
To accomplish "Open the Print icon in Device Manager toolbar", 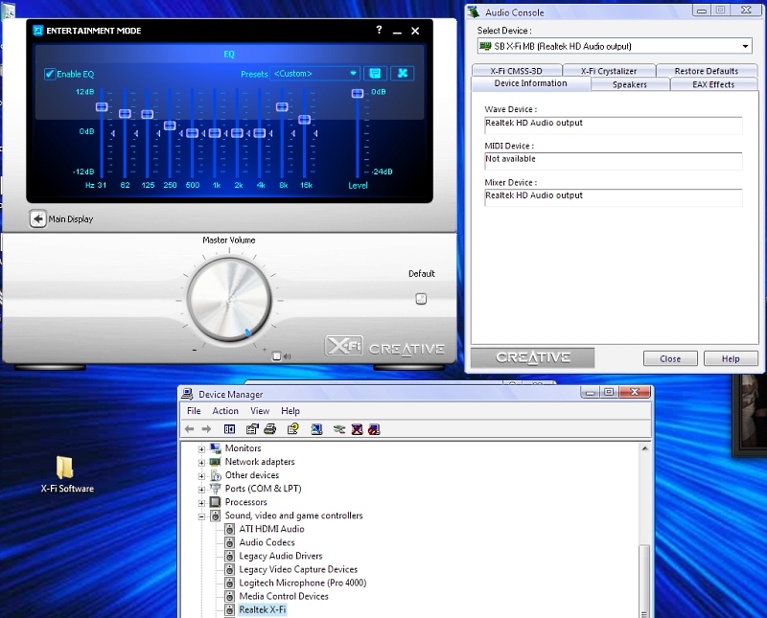I will [271, 428].
